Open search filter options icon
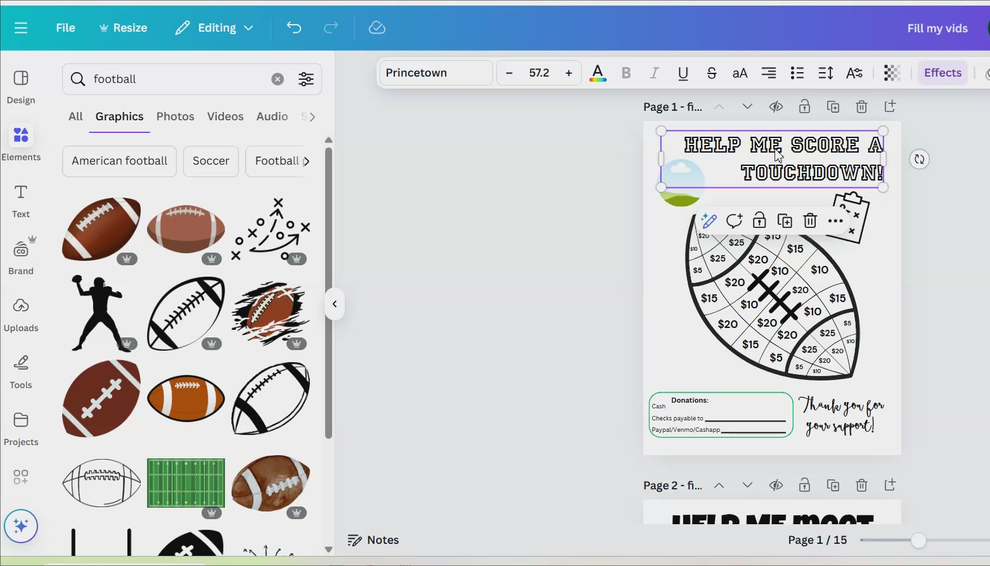The width and height of the screenshot is (990, 566). point(306,79)
